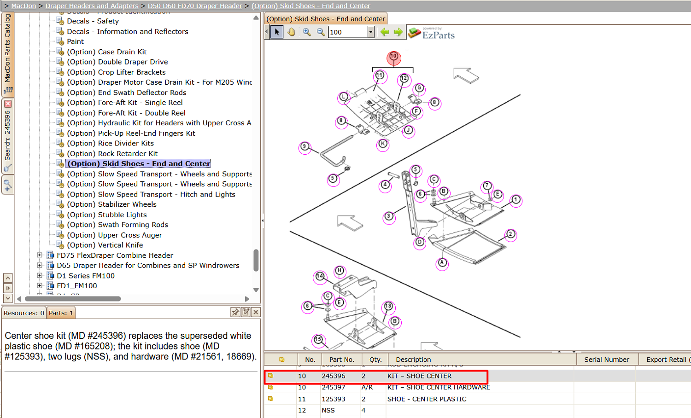The image size is (691, 418).
Task: Open (Option) Rock Retarder Kit
Action: 112,154
